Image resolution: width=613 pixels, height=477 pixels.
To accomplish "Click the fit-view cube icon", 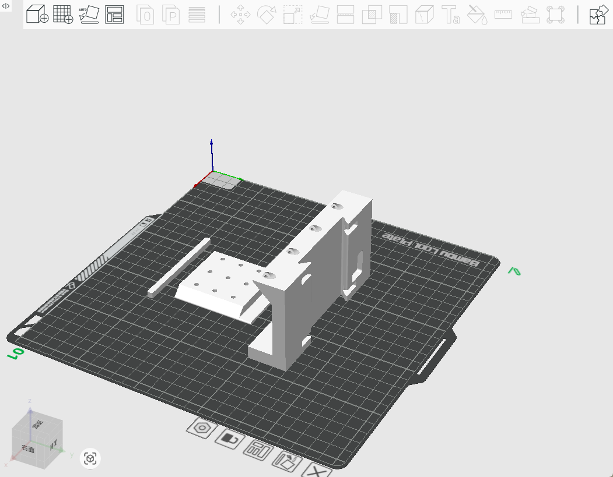I will click(90, 458).
